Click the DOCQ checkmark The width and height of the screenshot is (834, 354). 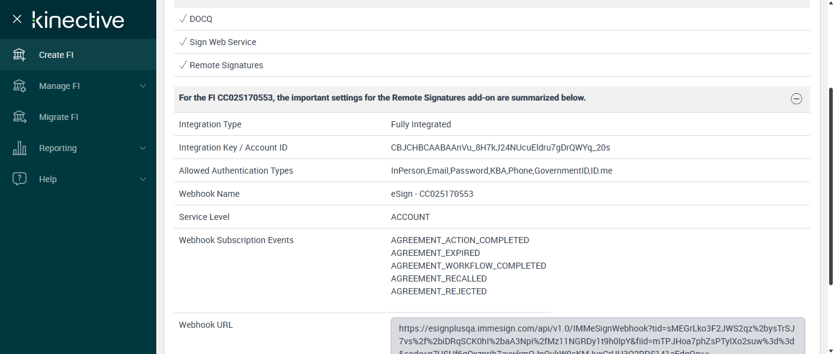(183, 19)
